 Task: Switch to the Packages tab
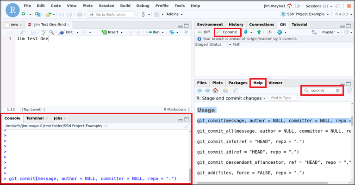click(238, 83)
